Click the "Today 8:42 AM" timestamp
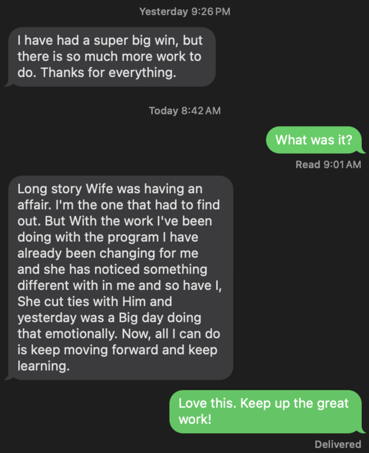Viewport: 369px width, 453px height. tap(185, 111)
